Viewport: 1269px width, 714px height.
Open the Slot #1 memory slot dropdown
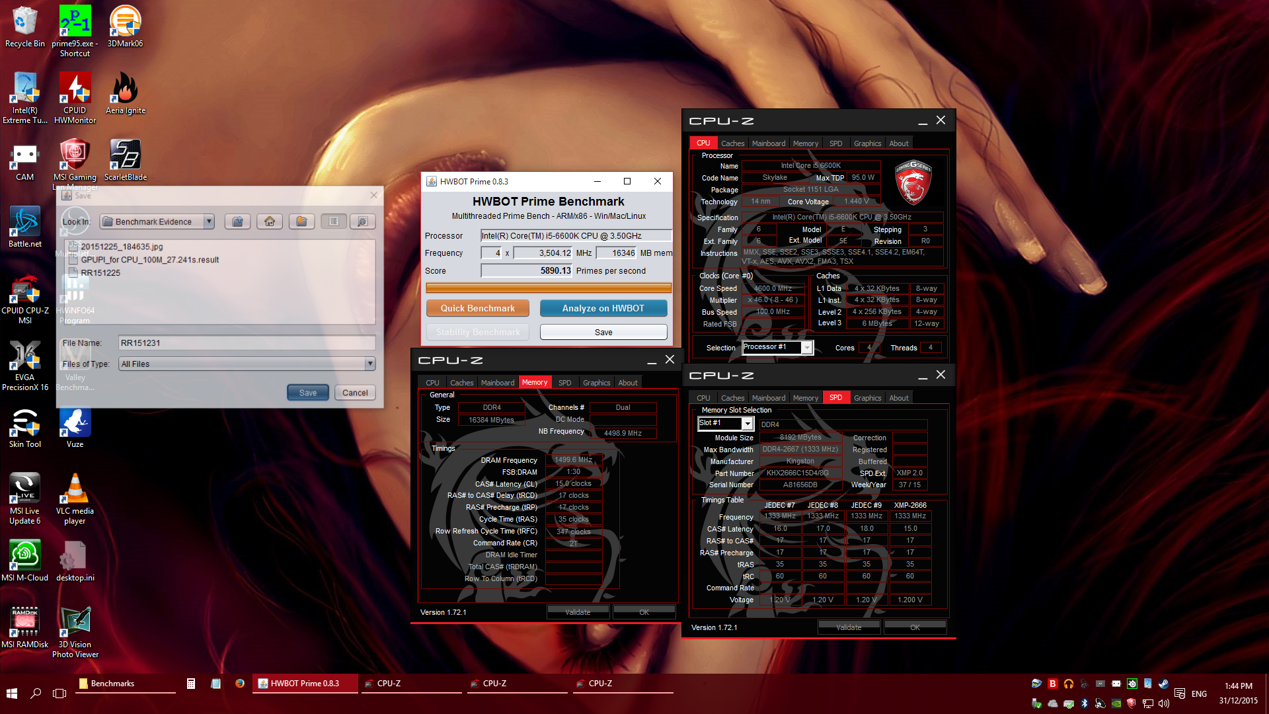[x=748, y=423]
